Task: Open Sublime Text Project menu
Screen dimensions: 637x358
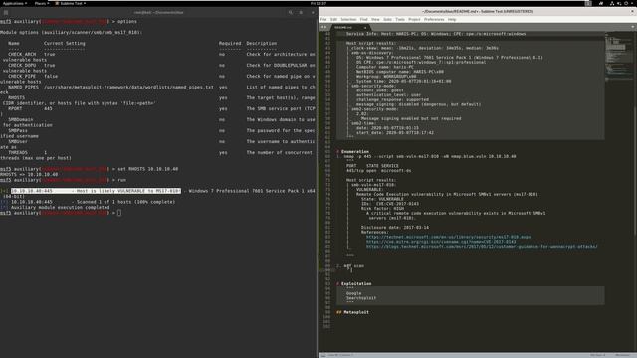Action: click(414, 19)
